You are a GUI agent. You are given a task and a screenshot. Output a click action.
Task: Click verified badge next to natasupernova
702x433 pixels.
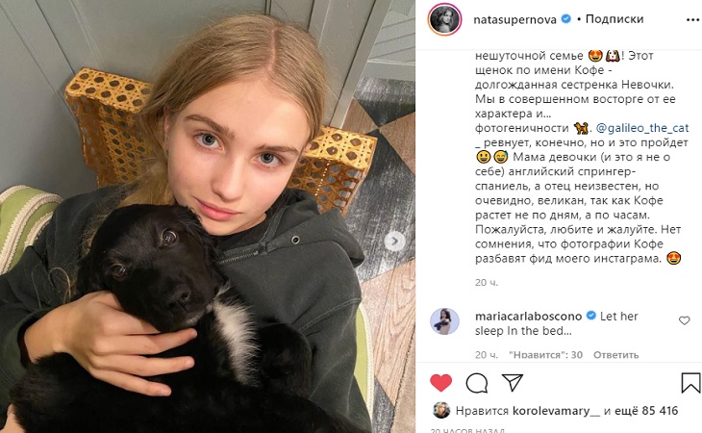pos(565,19)
